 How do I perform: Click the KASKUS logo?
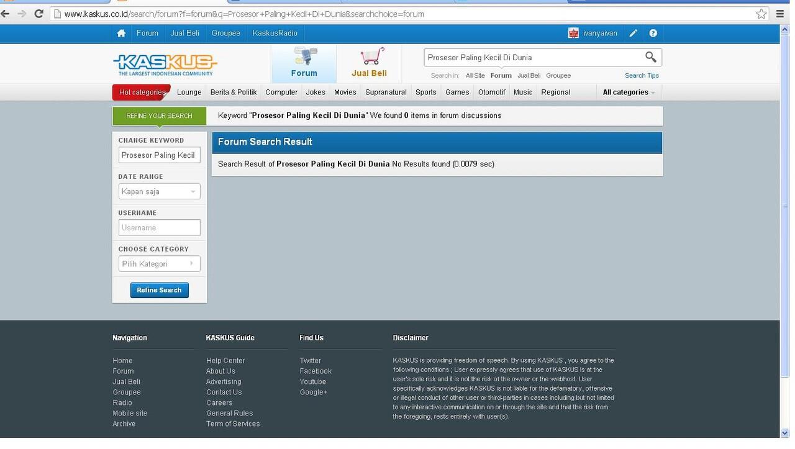(165, 65)
